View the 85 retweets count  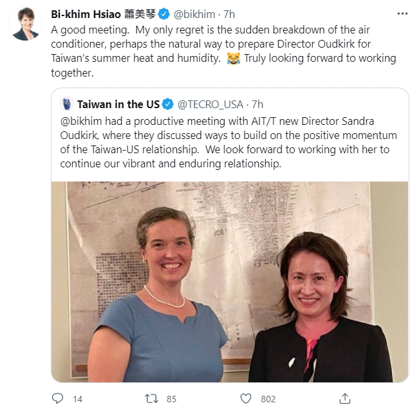(171, 399)
